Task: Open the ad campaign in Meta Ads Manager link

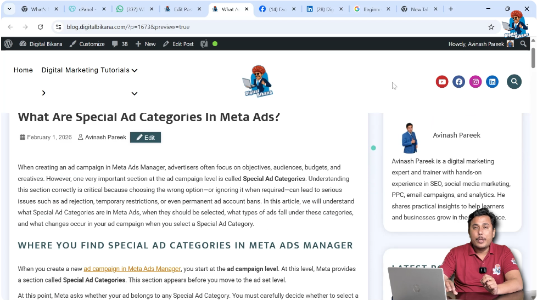Action: 132,269
